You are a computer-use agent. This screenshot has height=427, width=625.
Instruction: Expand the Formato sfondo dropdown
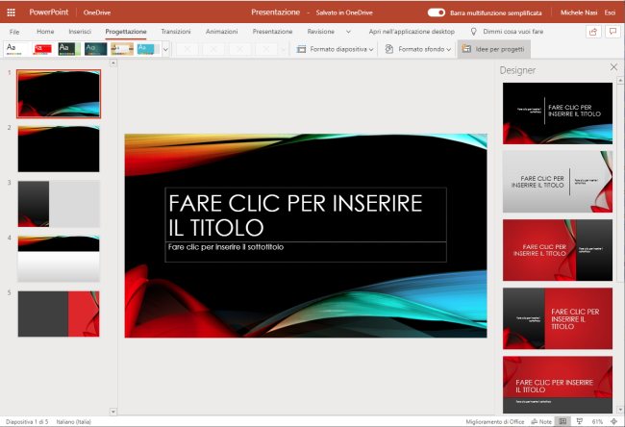click(417, 48)
